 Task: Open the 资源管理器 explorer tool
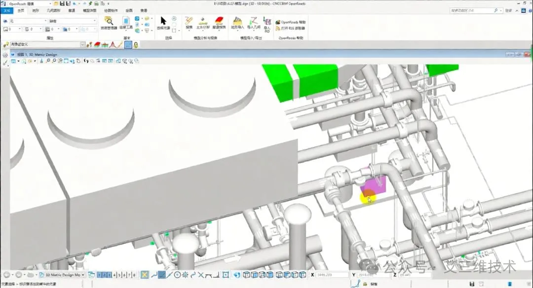tap(109, 23)
